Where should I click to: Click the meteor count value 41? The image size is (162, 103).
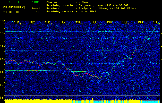point(37,12)
